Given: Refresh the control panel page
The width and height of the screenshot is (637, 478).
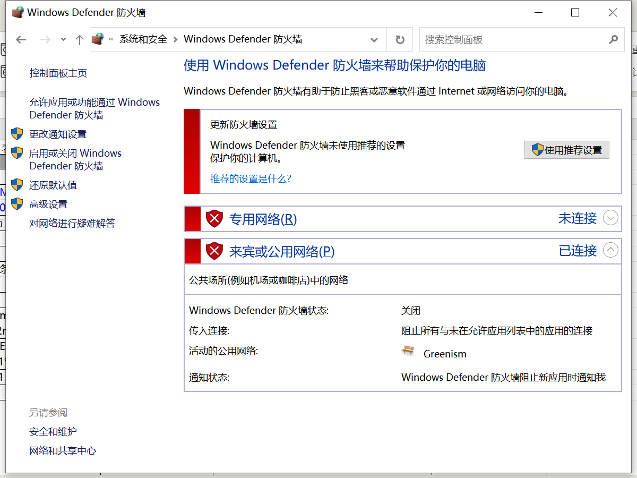Looking at the screenshot, I should tap(400, 39).
